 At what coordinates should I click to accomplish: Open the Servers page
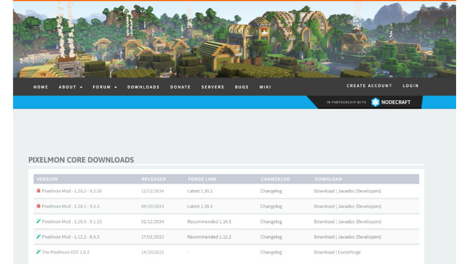click(213, 87)
